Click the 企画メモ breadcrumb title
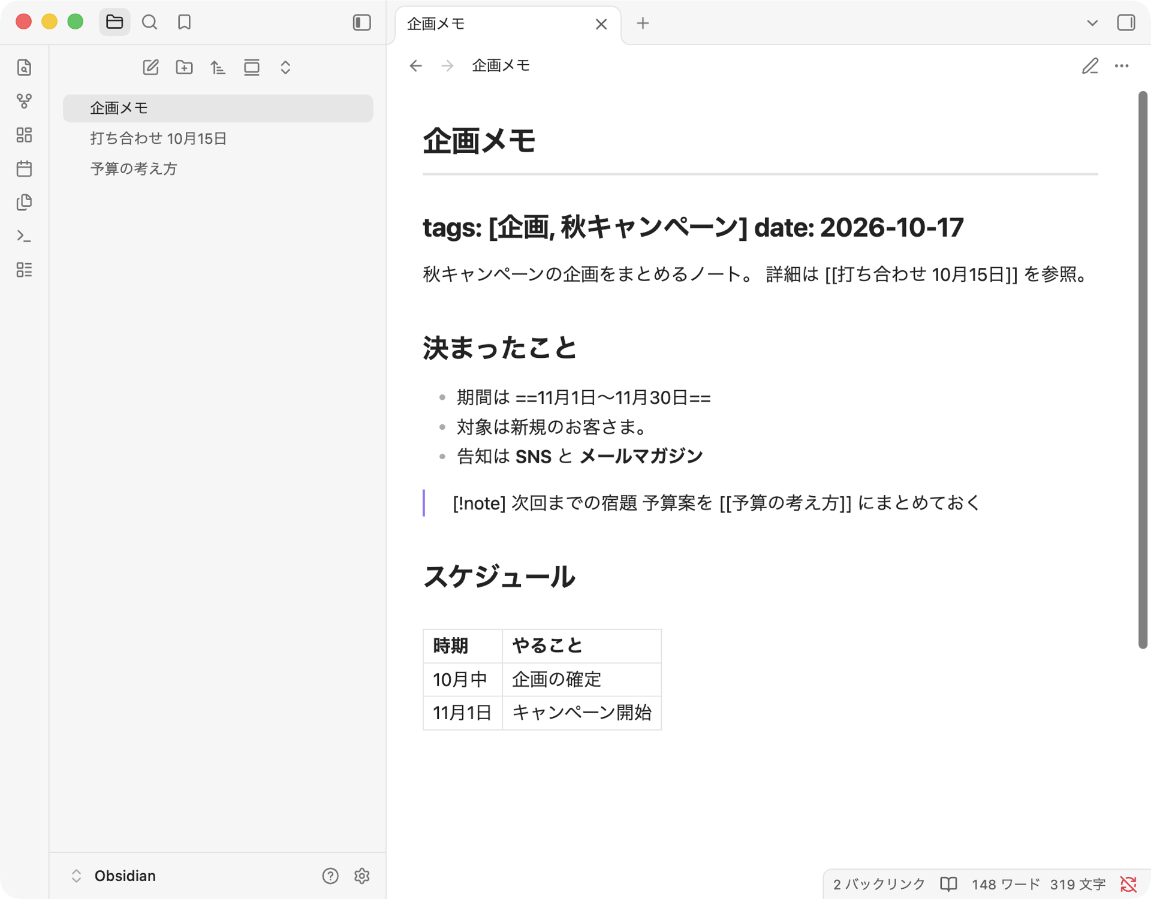 501,65
